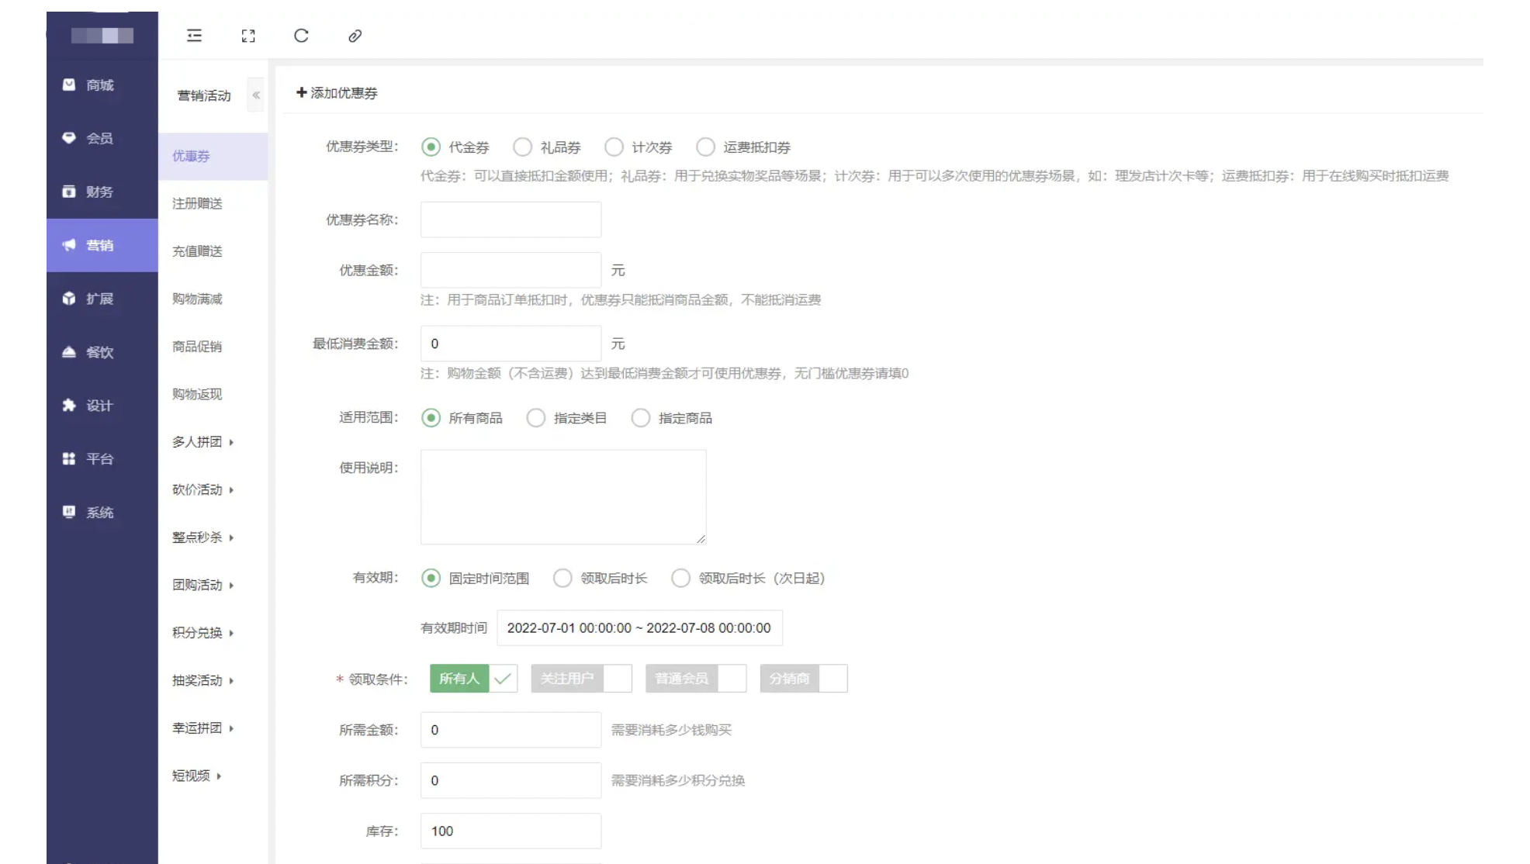Click the 平台 grid icon in sidebar
Image resolution: width=1530 pixels, height=864 pixels.
pos(69,458)
